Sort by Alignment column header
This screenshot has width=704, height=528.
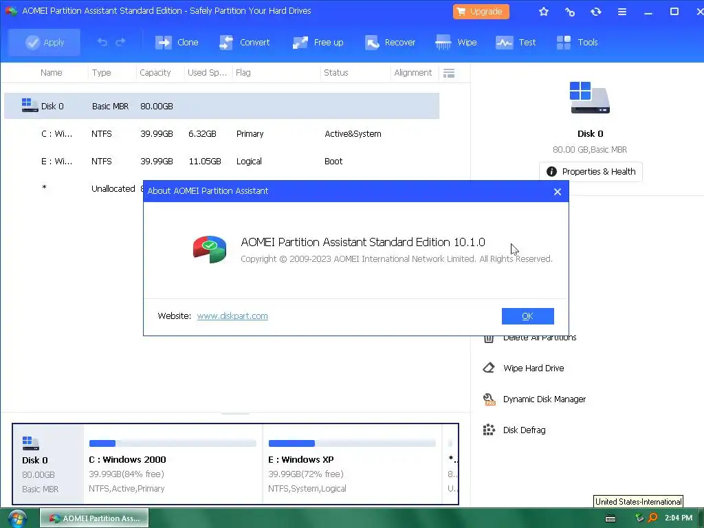[x=412, y=73]
